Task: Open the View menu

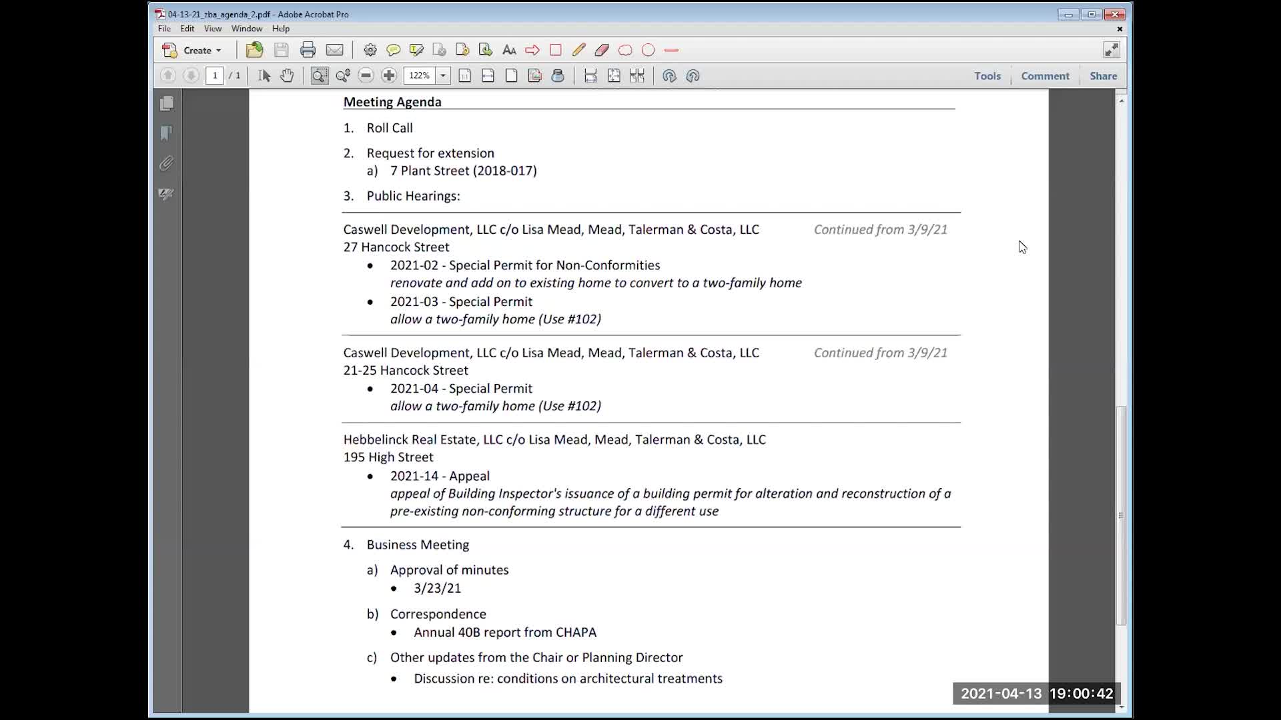Action: tap(212, 29)
